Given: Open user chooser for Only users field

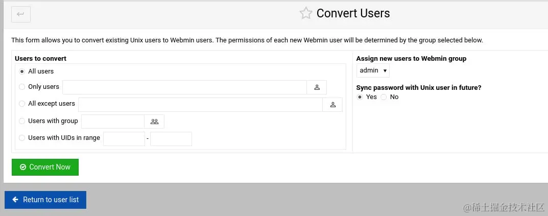Looking at the screenshot, I should [317, 87].
